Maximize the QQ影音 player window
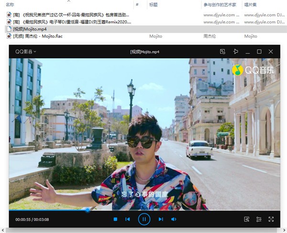Viewport: 287px width, 233px height. point(259,52)
